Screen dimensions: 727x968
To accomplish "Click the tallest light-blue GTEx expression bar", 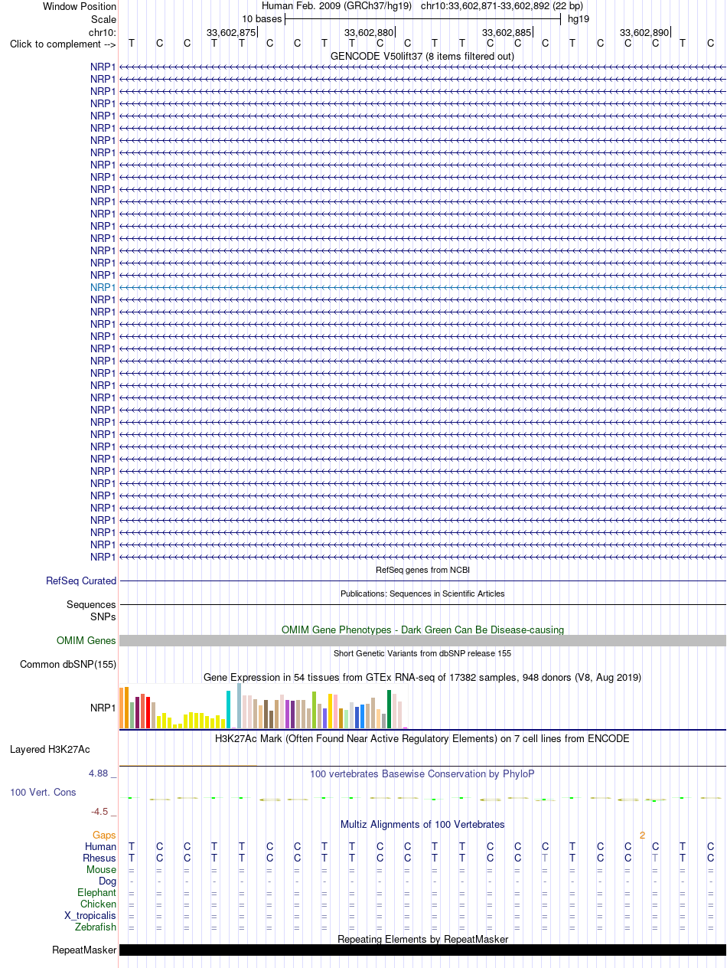I will (x=239, y=706).
